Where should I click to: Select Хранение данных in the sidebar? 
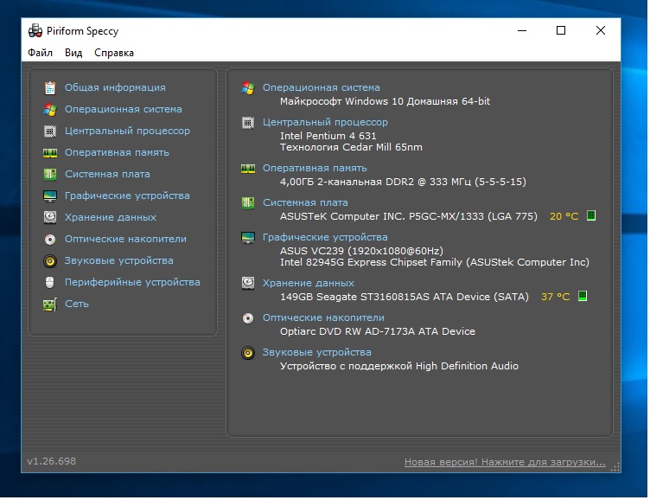tap(111, 217)
